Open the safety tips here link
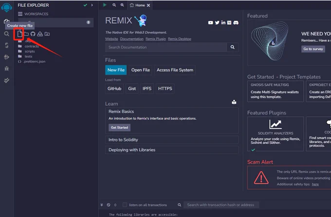331x217 pixels. click(x=315, y=184)
